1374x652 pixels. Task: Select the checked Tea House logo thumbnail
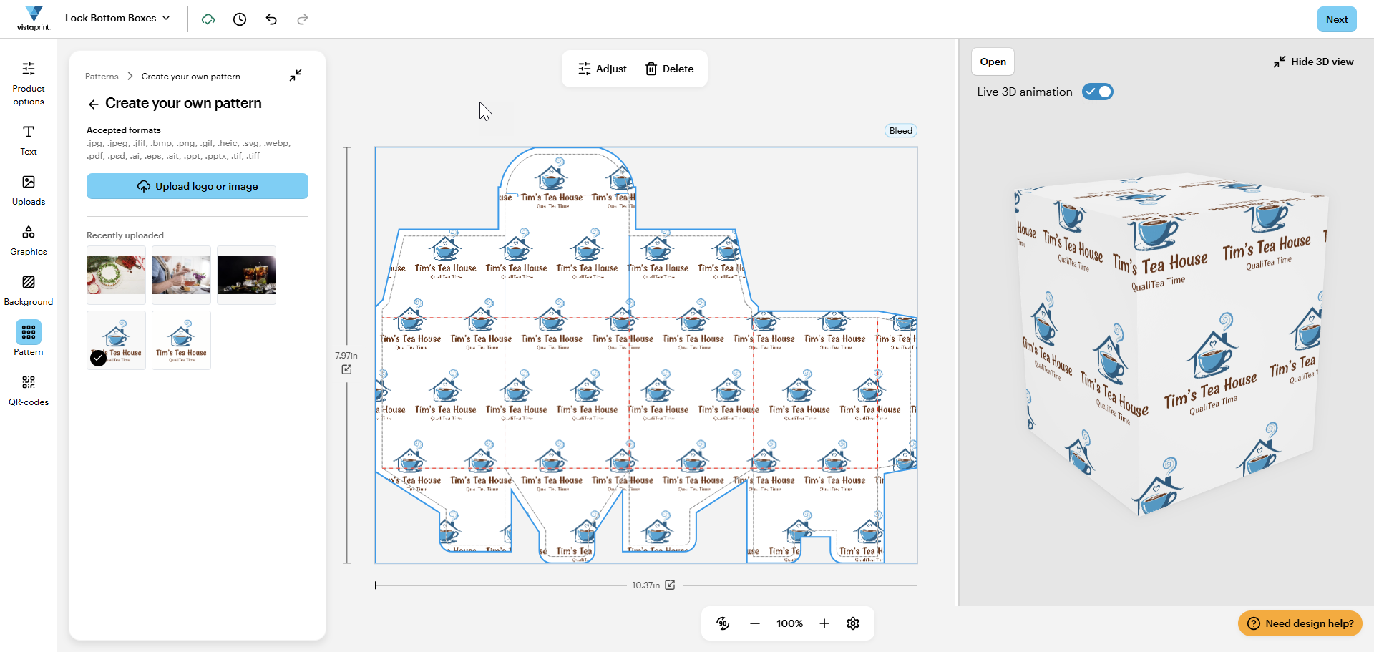pos(116,340)
